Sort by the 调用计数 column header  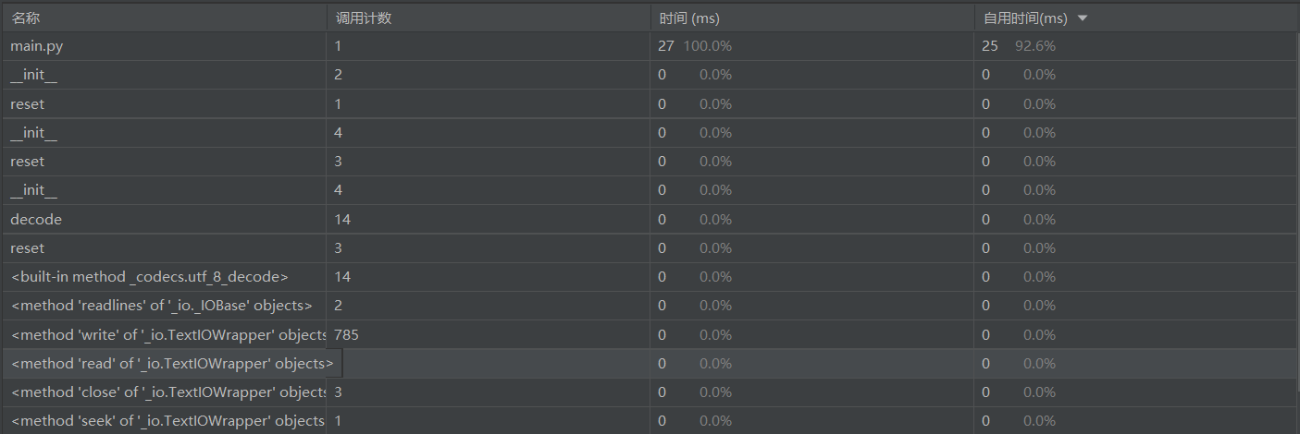tap(363, 18)
